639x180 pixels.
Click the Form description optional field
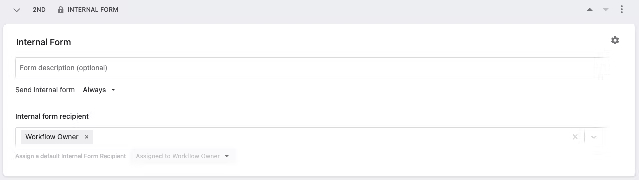coord(309,68)
